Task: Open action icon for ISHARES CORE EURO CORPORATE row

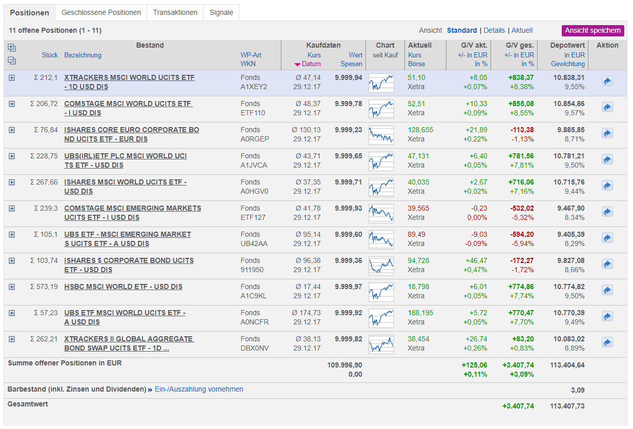Action: (607, 133)
